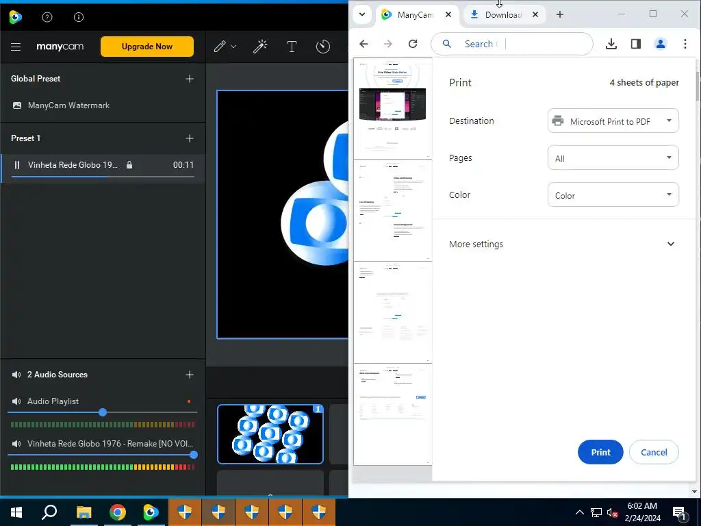Seek on Vinheta video progress bar
The height and width of the screenshot is (526, 701).
[x=103, y=177]
